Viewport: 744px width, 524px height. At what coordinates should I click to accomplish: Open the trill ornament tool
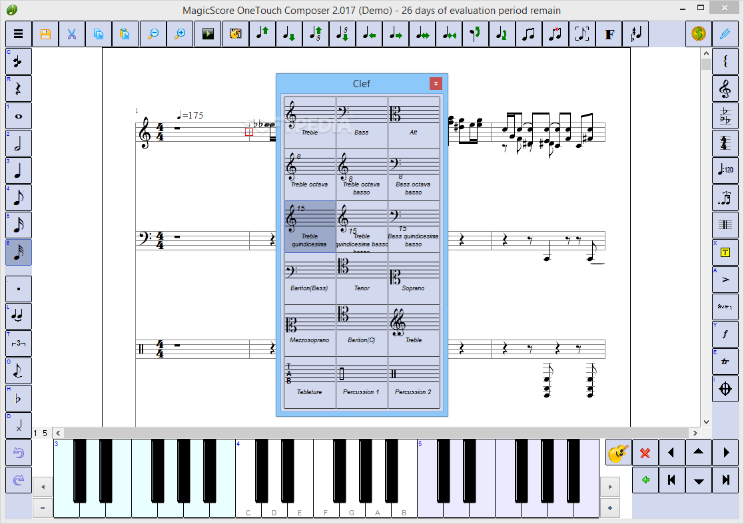click(x=725, y=362)
